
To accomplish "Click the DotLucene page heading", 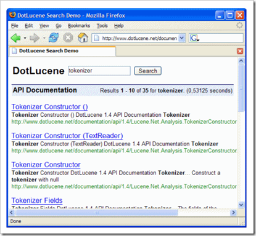I will point(38,71).
